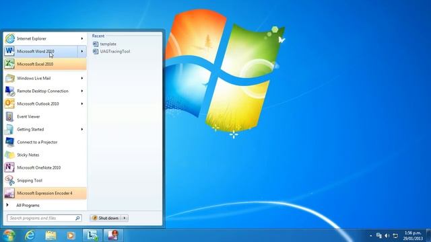Viewport: 431px width, 242px height.
Task: Click the Show desktop strip
Action: 428,235
